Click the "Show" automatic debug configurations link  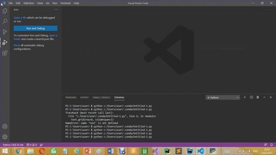click(17, 45)
